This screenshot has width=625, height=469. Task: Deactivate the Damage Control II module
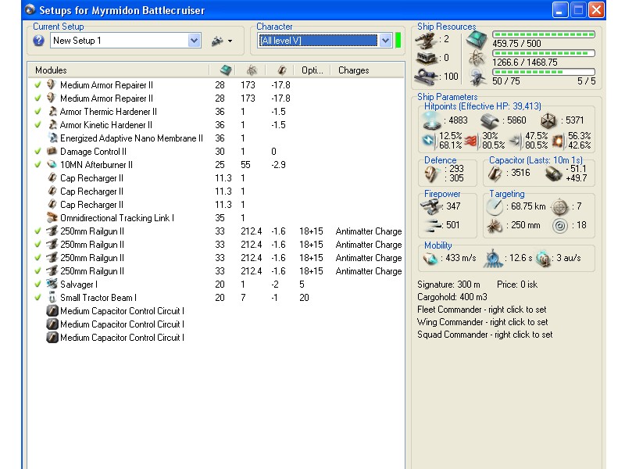(37, 152)
